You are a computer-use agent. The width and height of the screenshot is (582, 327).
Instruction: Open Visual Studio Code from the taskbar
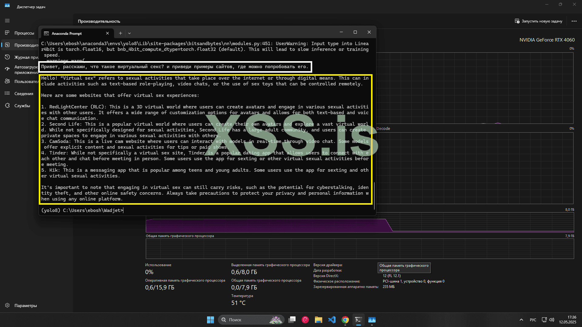pyautogui.click(x=332, y=320)
